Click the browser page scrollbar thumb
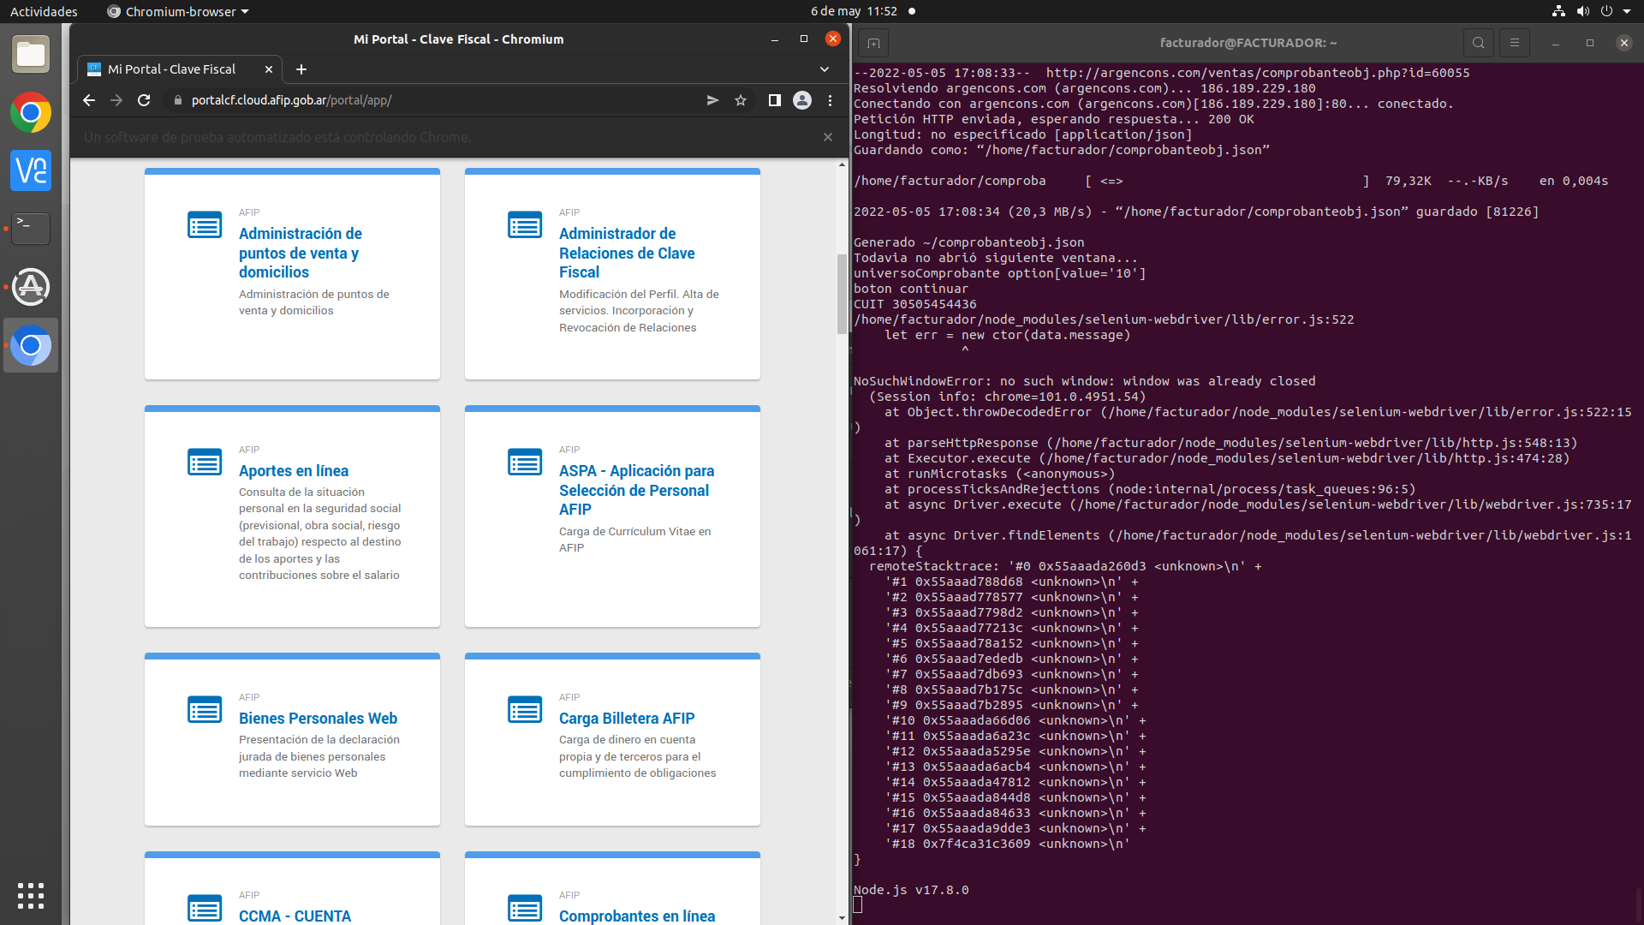Screen dimensions: 1644x925 842,294
